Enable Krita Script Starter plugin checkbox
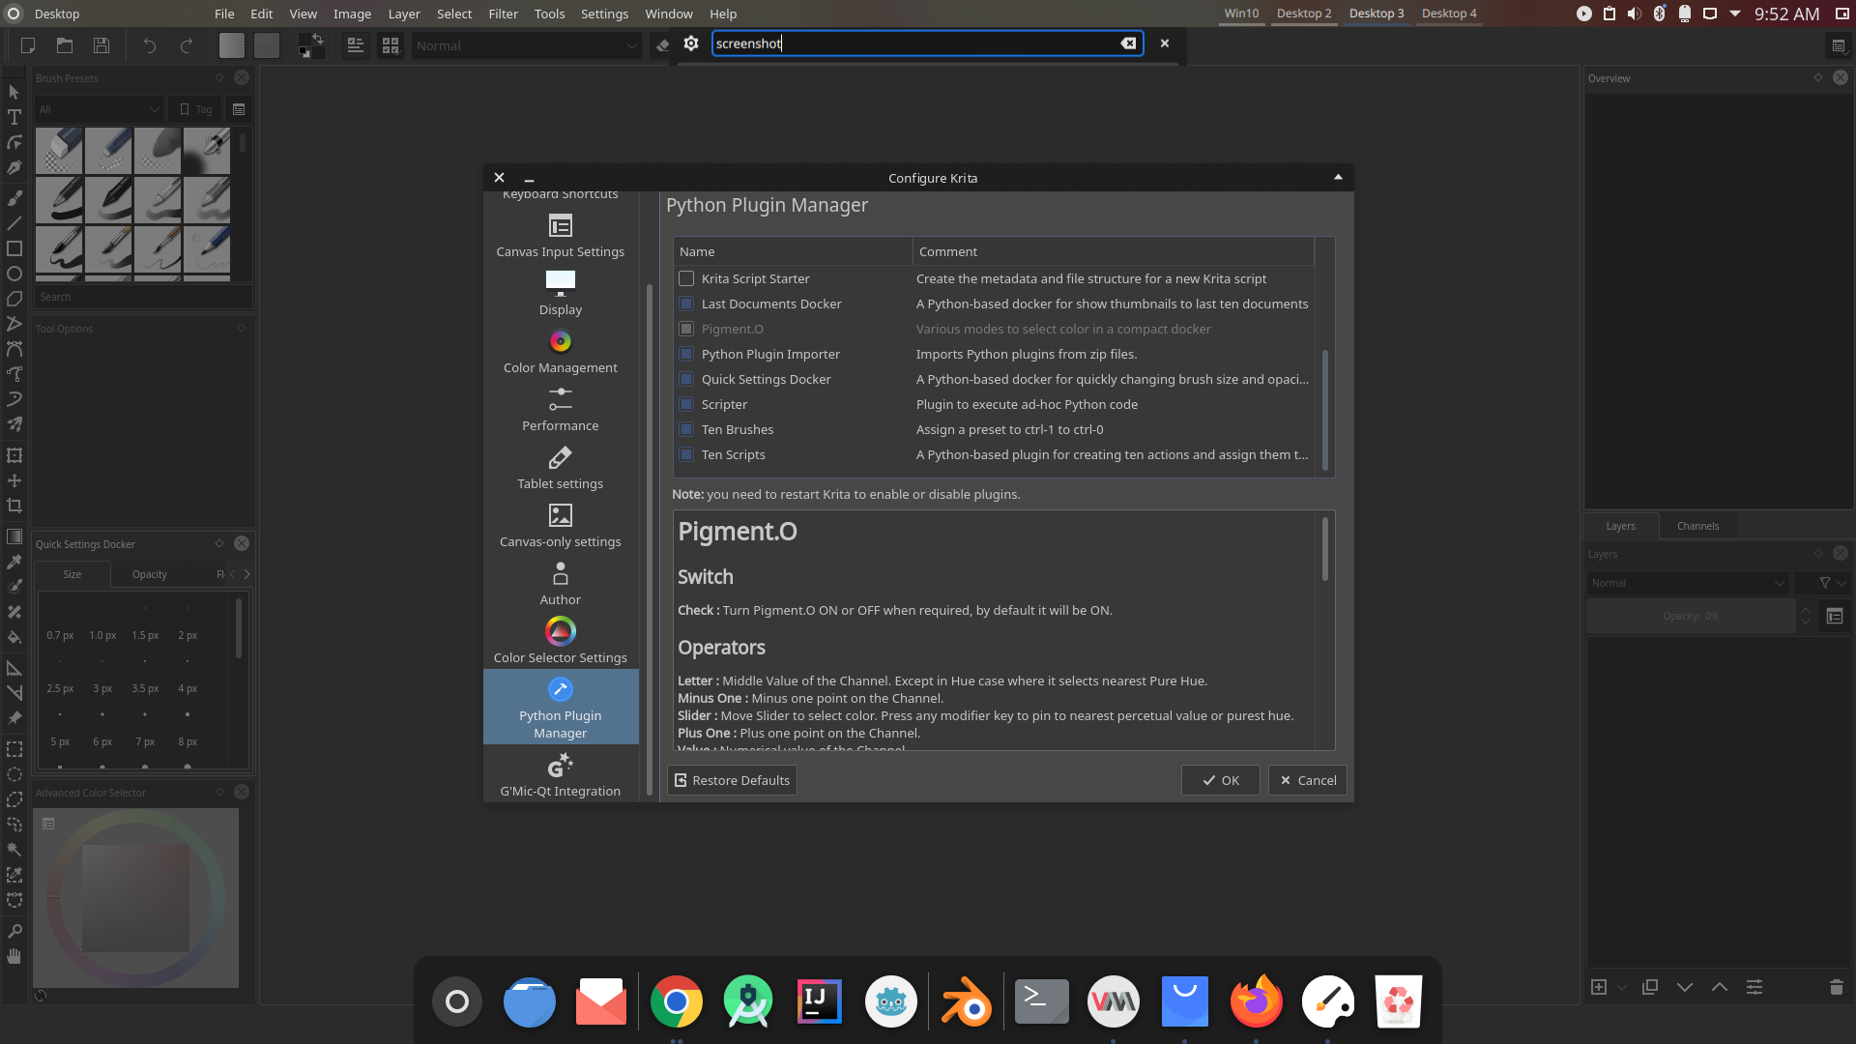The image size is (1856, 1044). pyautogui.click(x=686, y=278)
